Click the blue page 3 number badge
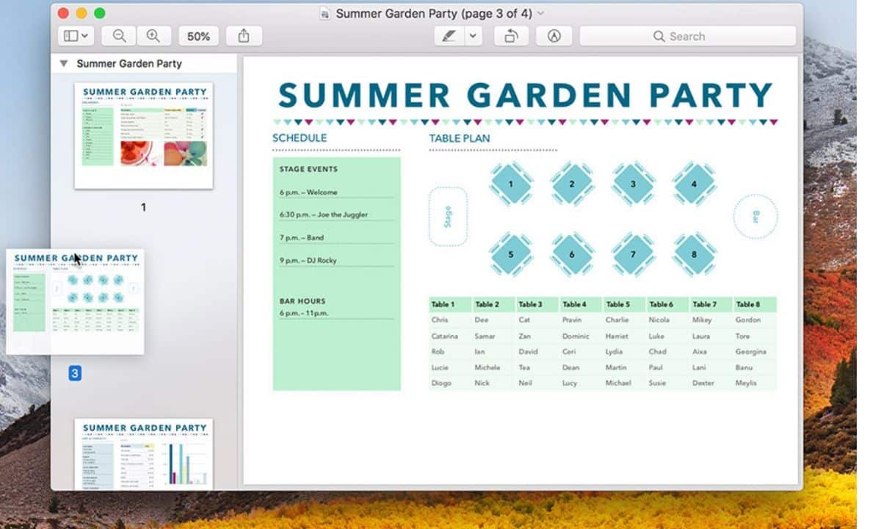Screen dimensions: 881x529 click(x=75, y=374)
